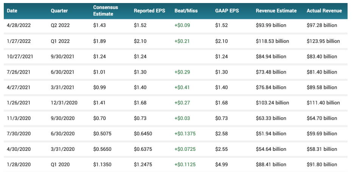
Task: Select the $103.24 billion revenue estimate cell
Action: point(272,103)
